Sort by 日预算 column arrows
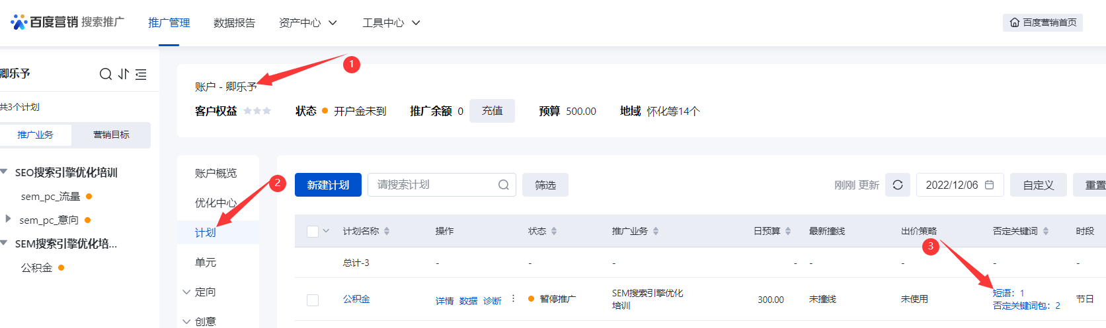This screenshot has width=1106, height=328. coord(788,231)
